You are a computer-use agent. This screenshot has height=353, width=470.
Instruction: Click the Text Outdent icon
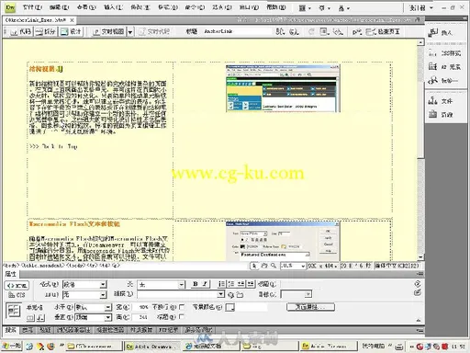[x=241, y=284]
